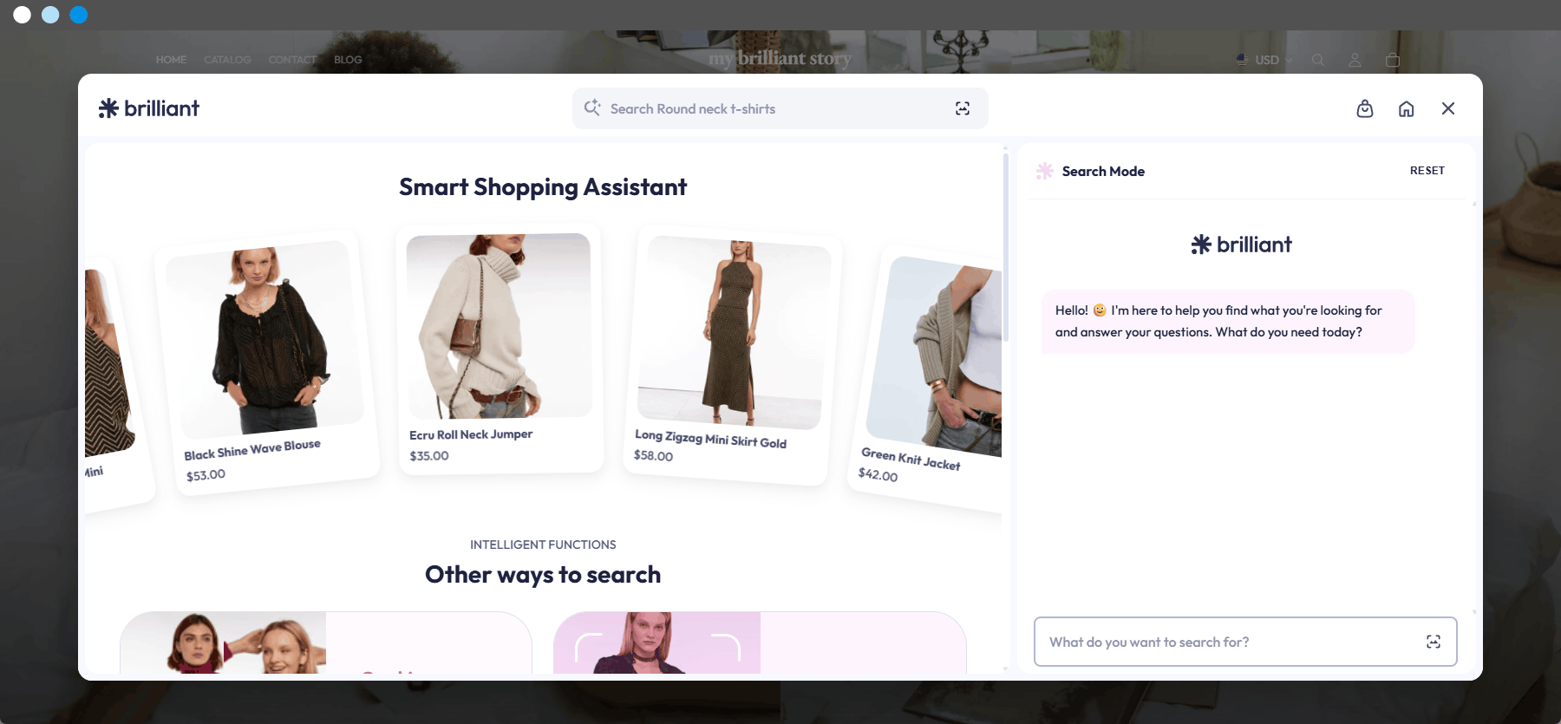
Task: Open Green Knit Jacket product image
Action: (x=935, y=355)
